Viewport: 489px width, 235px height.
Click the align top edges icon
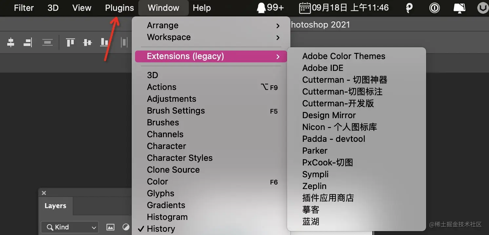point(70,42)
